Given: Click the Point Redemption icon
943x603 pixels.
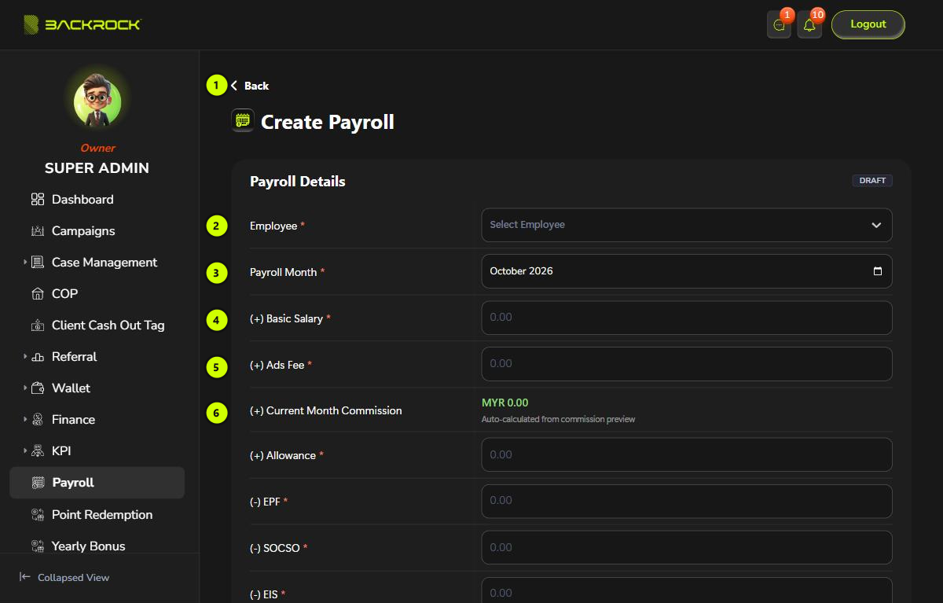Looking at the screenshot, I should [x=38, y=515].
